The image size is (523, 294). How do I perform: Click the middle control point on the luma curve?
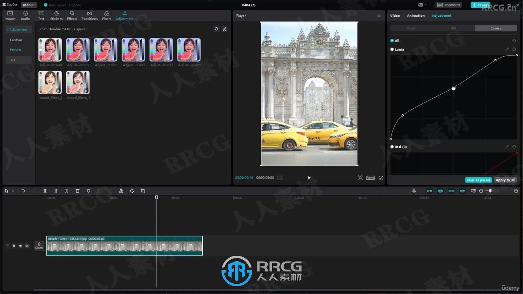click(x=453, y=88)
